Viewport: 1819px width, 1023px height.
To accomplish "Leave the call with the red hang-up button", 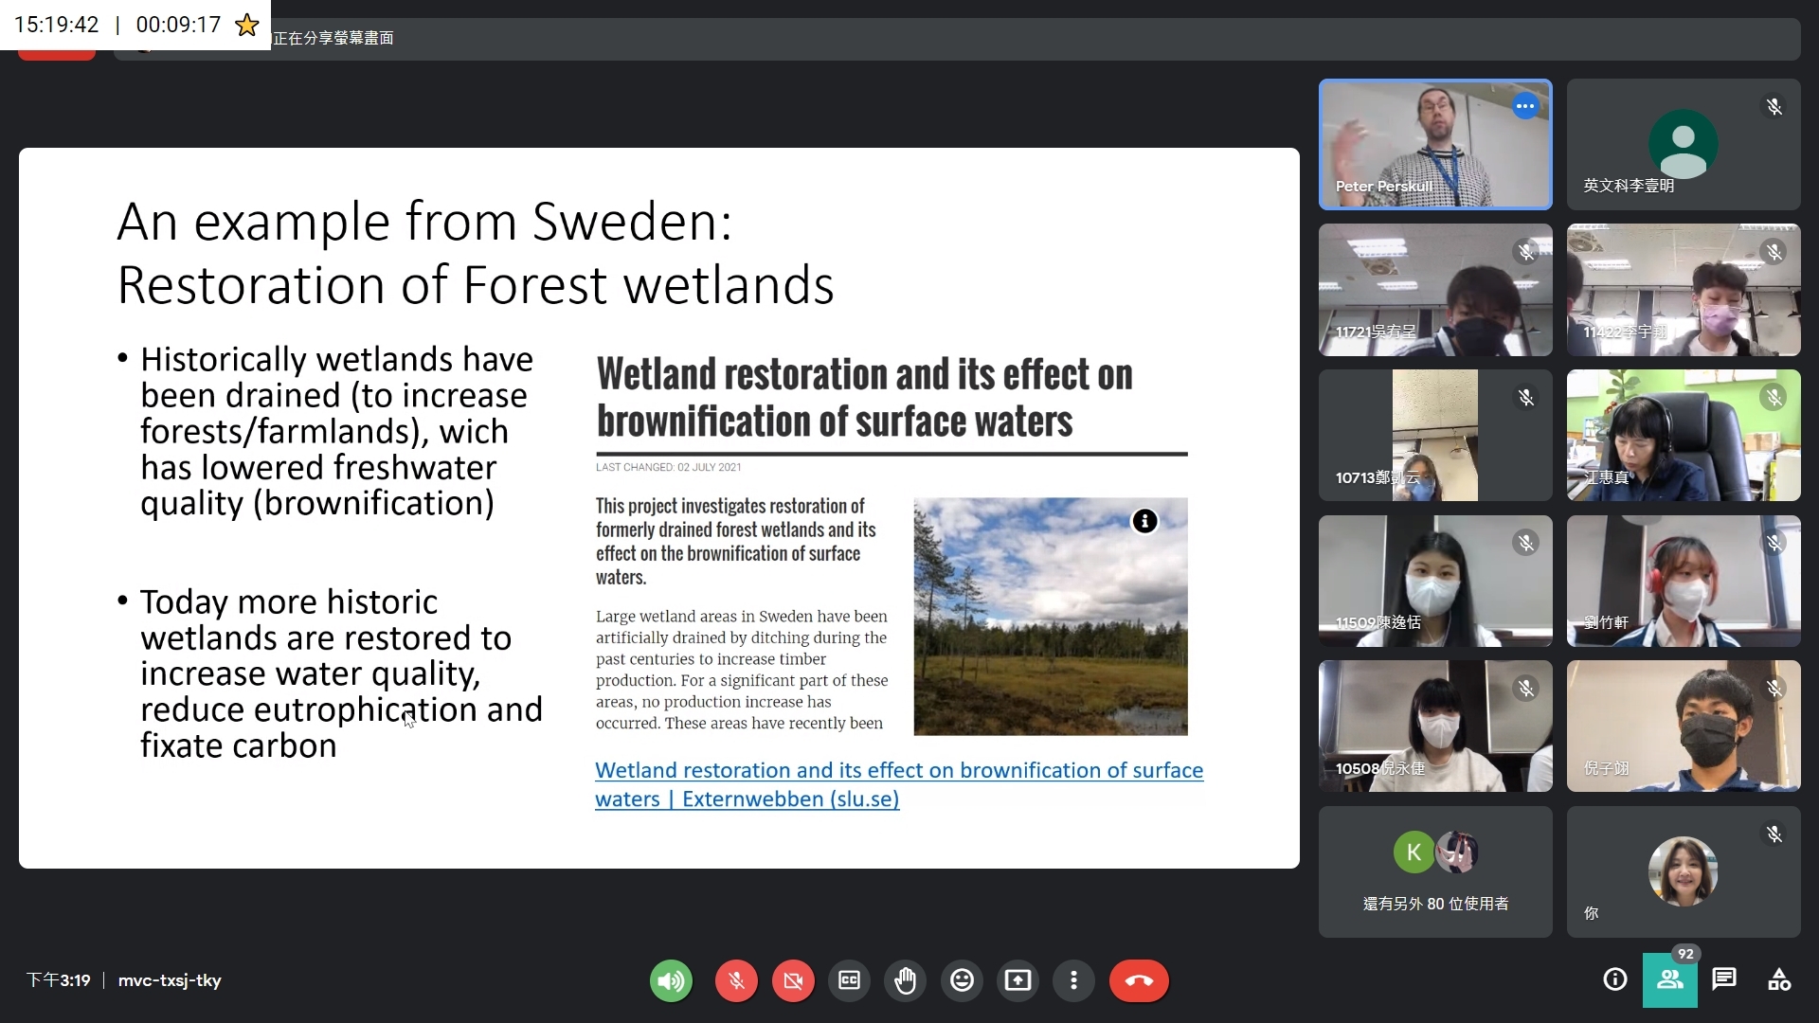I will (1139, 980).
